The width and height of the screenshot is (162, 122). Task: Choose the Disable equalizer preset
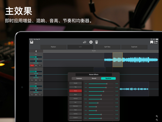[x=75, y=83]
